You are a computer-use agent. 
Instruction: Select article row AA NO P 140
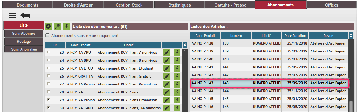270,59
